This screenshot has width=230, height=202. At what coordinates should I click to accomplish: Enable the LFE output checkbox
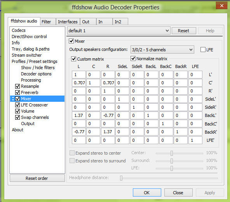203,50
